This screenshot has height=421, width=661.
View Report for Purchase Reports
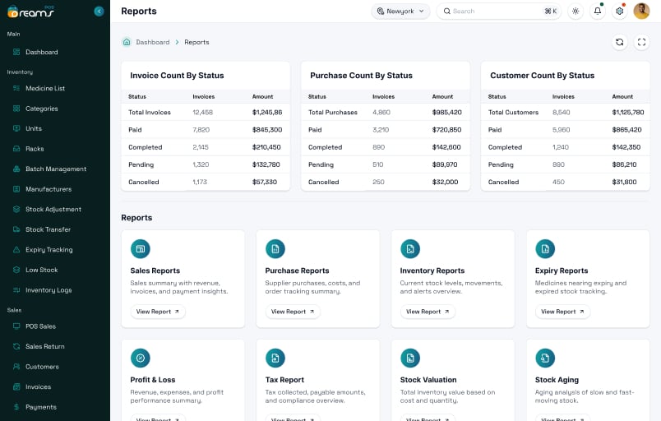[293, 312]
